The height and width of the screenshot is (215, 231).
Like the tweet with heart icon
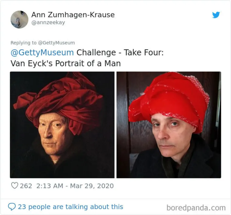(x=15, y=186)
